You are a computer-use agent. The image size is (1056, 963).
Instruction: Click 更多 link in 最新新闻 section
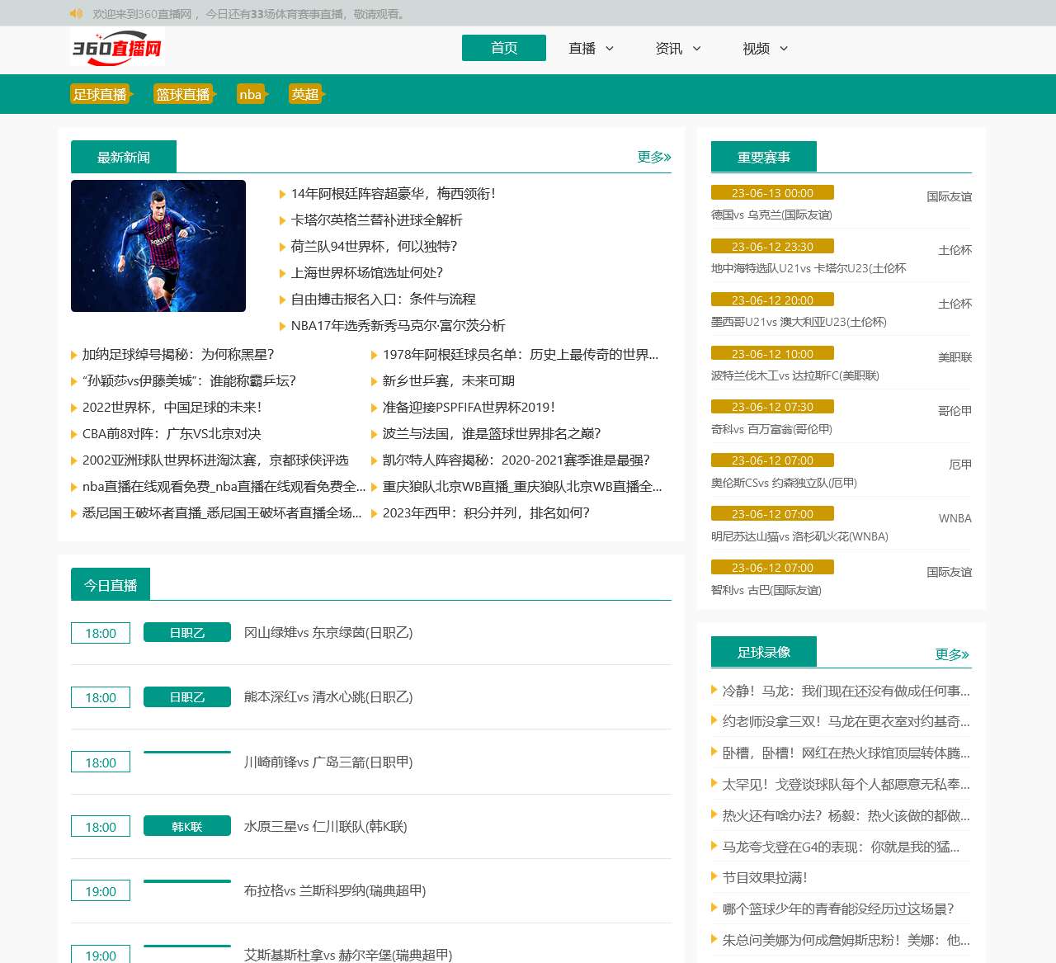coord(653,157)
